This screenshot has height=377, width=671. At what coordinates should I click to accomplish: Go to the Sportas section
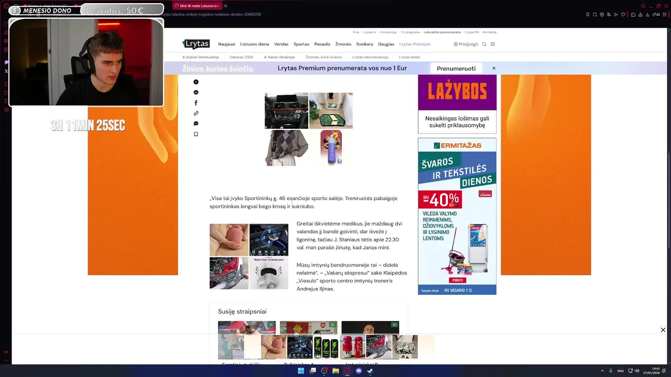[x=301, y=44]
